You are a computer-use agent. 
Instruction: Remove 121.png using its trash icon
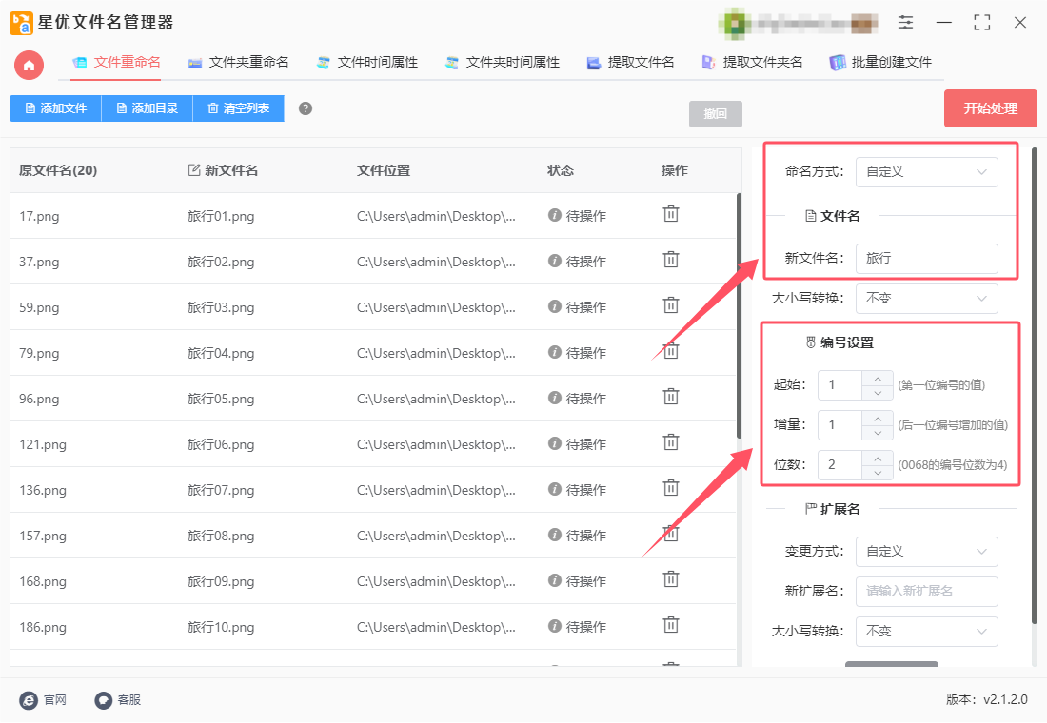pyautogui.click(x=671, y=442)
